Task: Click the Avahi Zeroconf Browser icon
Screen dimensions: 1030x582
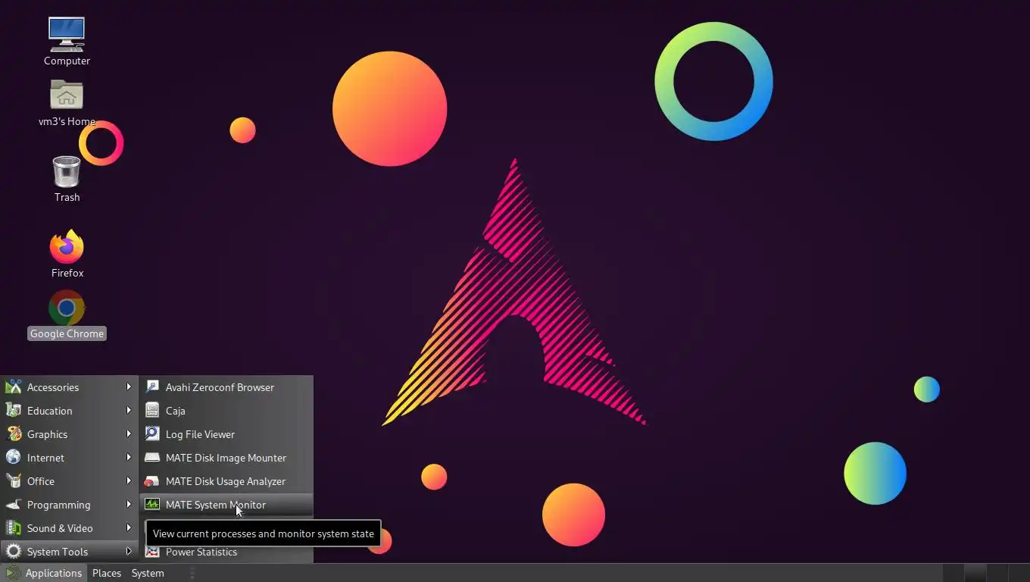Action: [152, 387]
